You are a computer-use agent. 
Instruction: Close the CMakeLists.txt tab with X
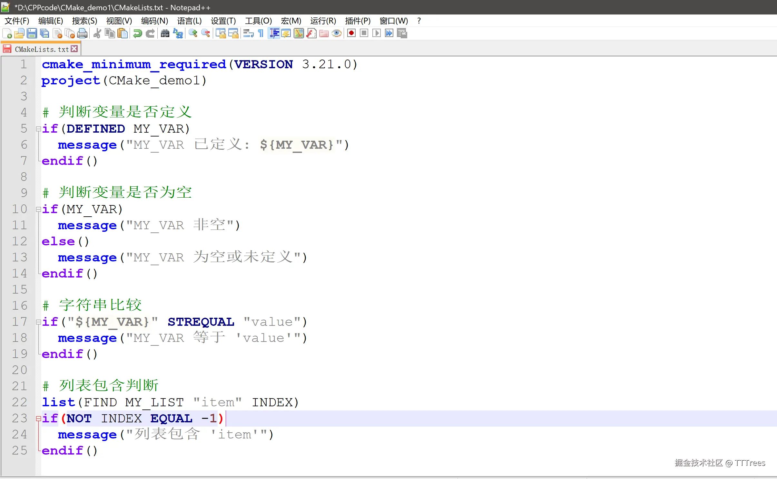pyautogui.click(x=74, y=49)
